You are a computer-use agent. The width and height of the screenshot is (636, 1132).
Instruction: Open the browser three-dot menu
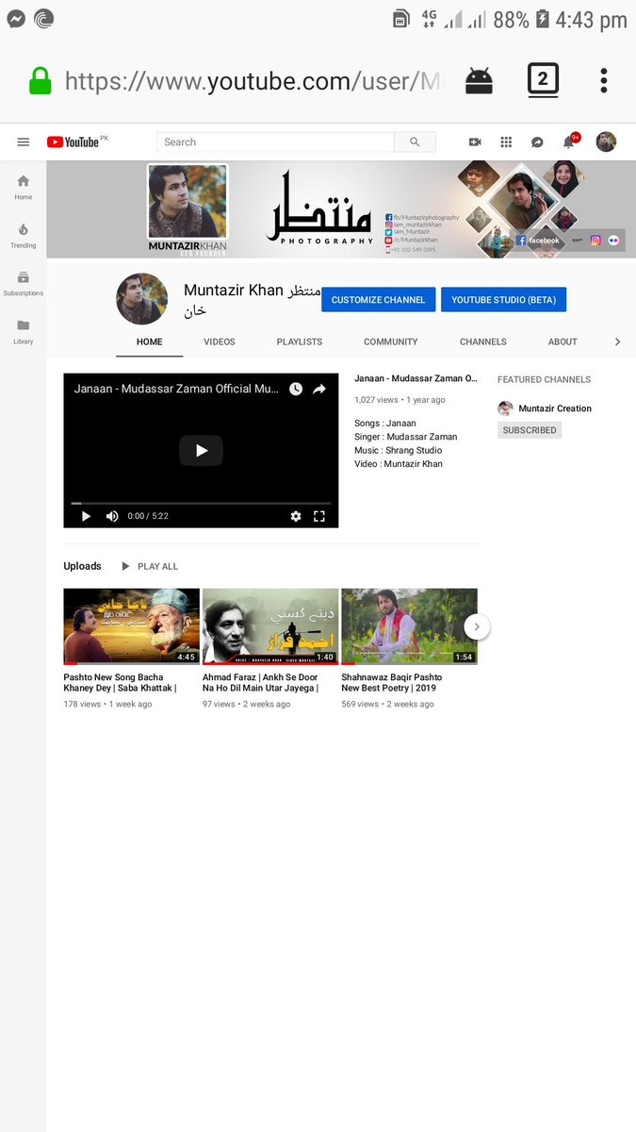click(604, 80)
